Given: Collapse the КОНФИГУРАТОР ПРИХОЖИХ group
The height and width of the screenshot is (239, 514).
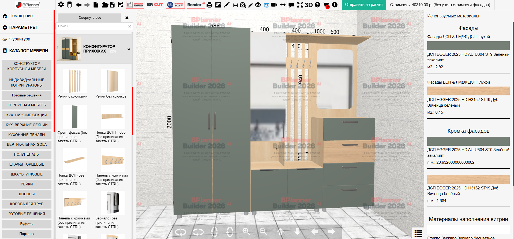Looking at the screenshot, I should (x=129, y=49).
